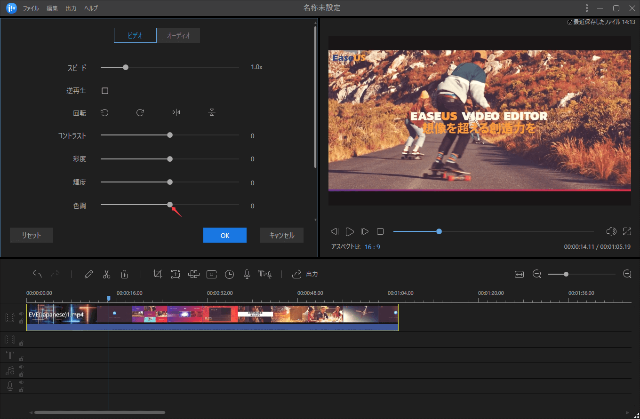Click the speech and text converter icon
The height and width of the screenshot is (419, 640).
265,274
